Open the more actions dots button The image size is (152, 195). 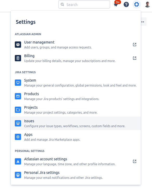click(x=143, y=22)
